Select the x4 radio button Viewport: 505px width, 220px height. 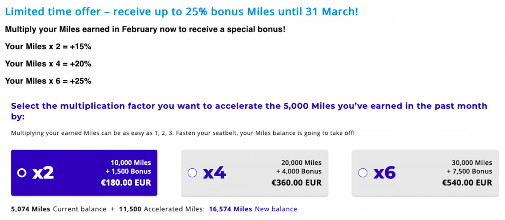point(192,173)
